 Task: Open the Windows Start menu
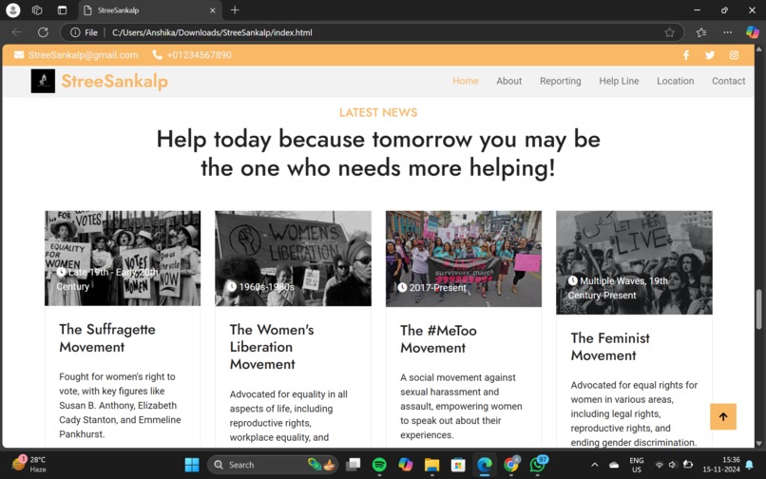click(192, 465)
